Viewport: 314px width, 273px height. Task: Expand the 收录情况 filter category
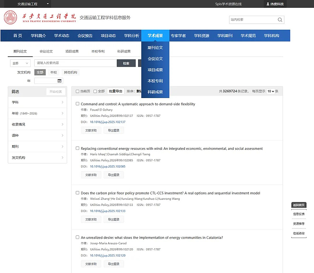(x=37, y=124)
